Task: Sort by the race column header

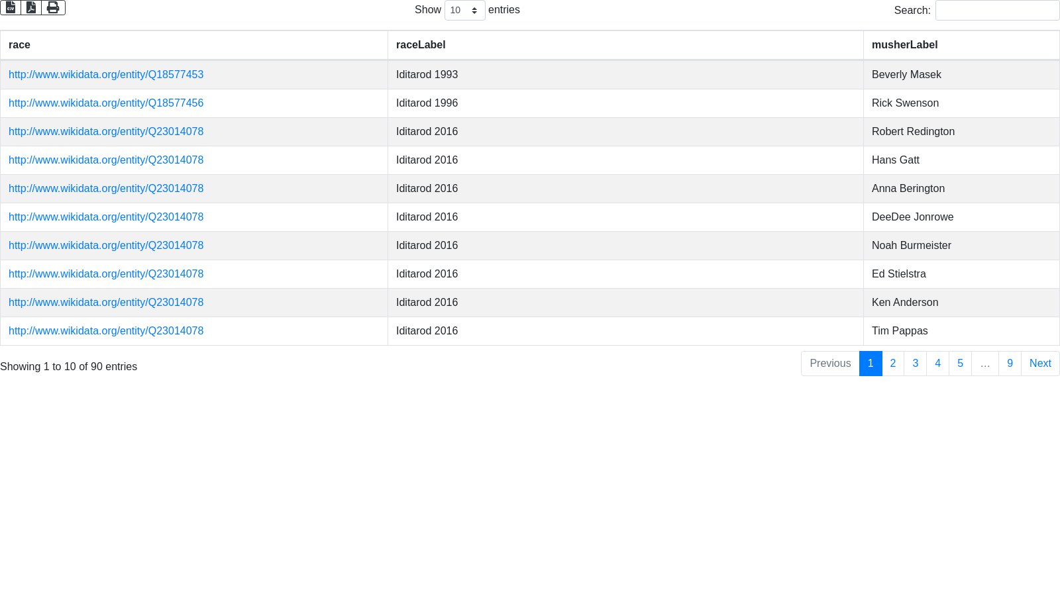Action: point(193,45)
